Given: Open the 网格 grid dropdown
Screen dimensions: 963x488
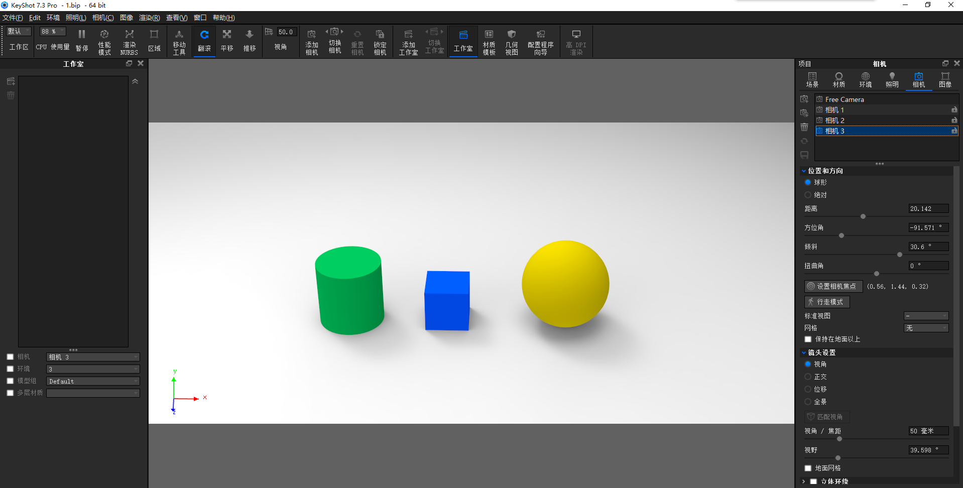Looking at the screenshot, I should [926, 328].
